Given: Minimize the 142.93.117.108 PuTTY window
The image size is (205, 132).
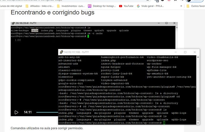Looking at the screenshot, I should (176, 52).
